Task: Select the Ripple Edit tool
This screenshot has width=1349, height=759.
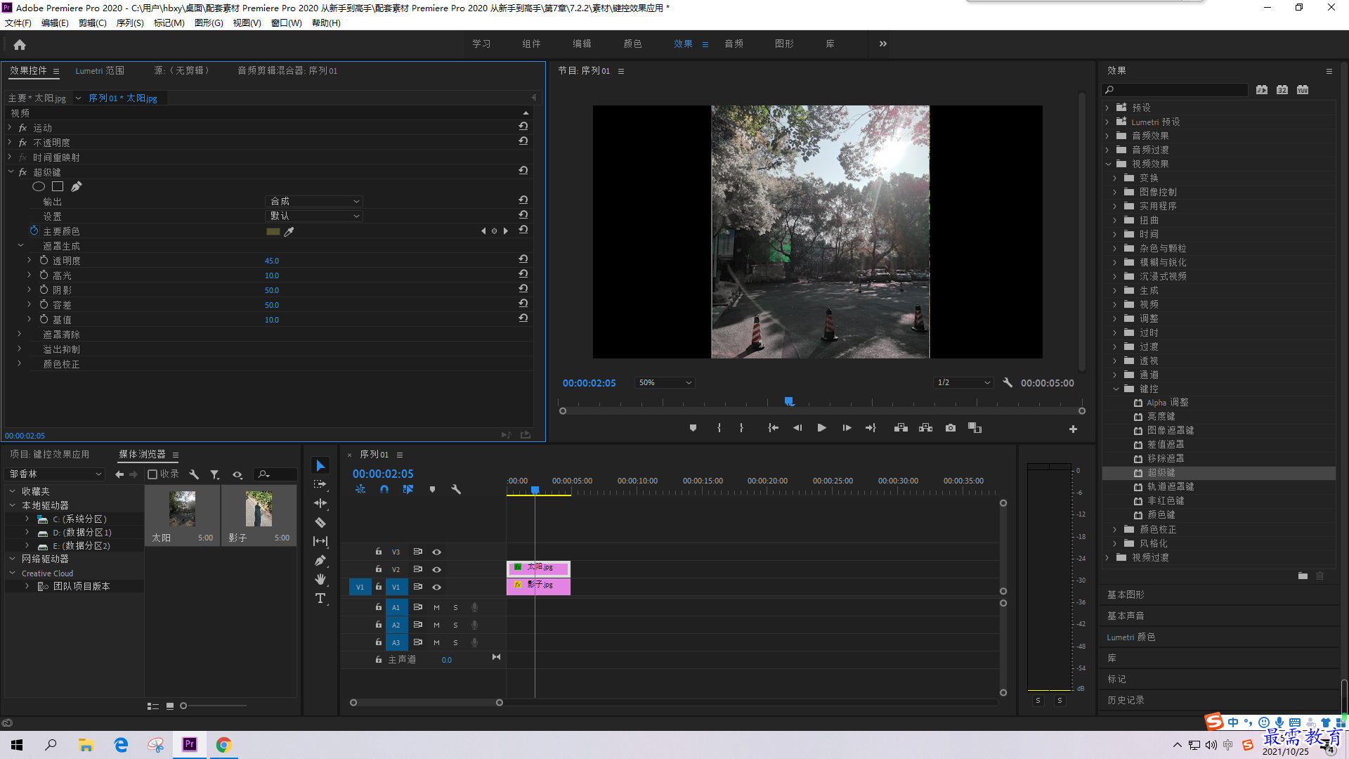Action: (x=320, y=503)
